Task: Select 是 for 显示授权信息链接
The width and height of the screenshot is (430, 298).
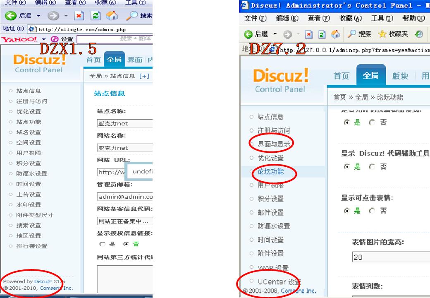Action: click(102, 244)
